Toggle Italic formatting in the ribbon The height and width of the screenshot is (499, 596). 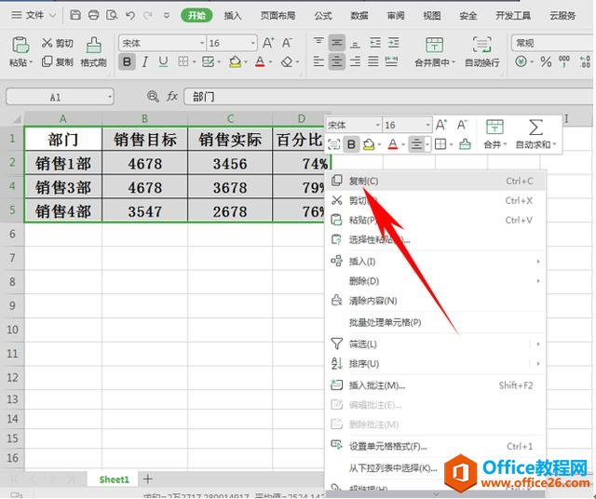pyautogui.click(x=145, y=62)
